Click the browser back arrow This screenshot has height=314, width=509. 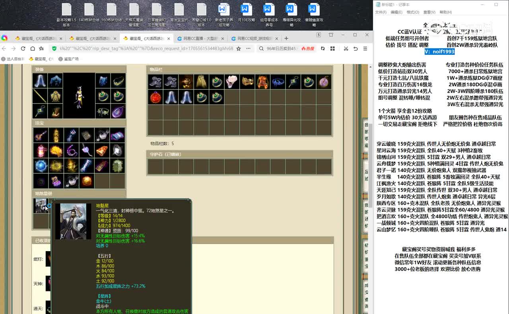tap(4, 48)
